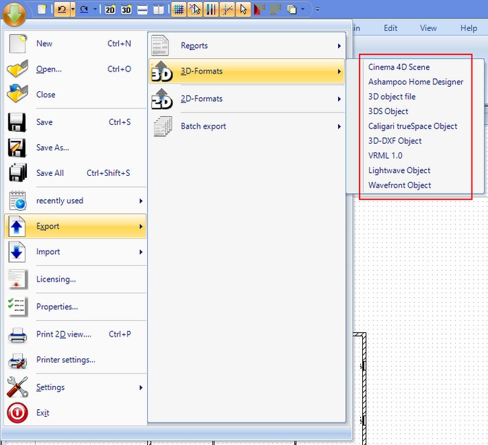This screenshot has height=445, width=488.
Task: Open the Edit menu
Action: coord(390,28)
